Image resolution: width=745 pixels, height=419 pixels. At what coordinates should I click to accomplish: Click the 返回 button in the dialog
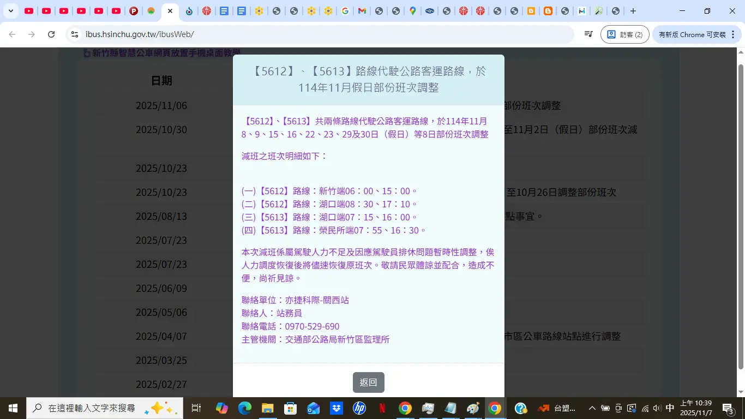point(368,382)
